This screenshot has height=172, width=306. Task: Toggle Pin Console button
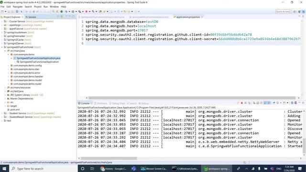(274, 103)
